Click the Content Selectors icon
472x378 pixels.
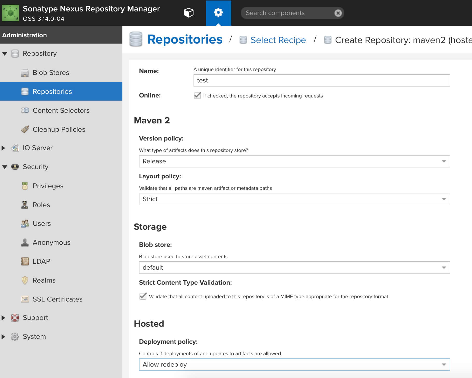point(25,110)
